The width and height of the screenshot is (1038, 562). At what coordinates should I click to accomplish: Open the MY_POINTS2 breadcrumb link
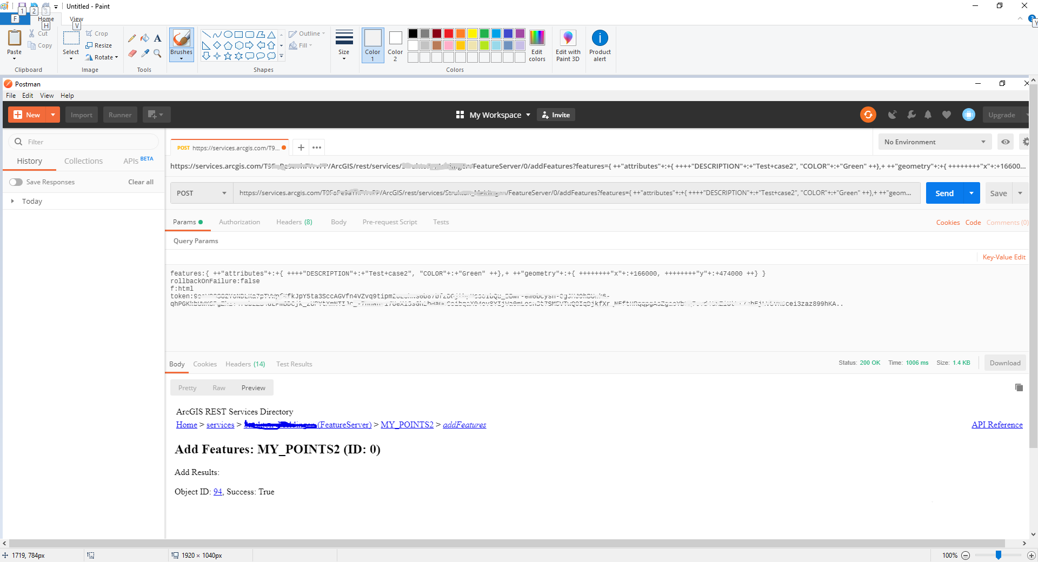click(x=407, y=425)
